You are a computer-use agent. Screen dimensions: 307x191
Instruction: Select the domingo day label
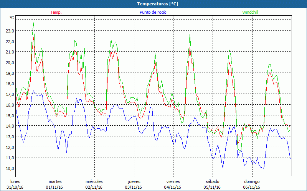coord(252,181)
